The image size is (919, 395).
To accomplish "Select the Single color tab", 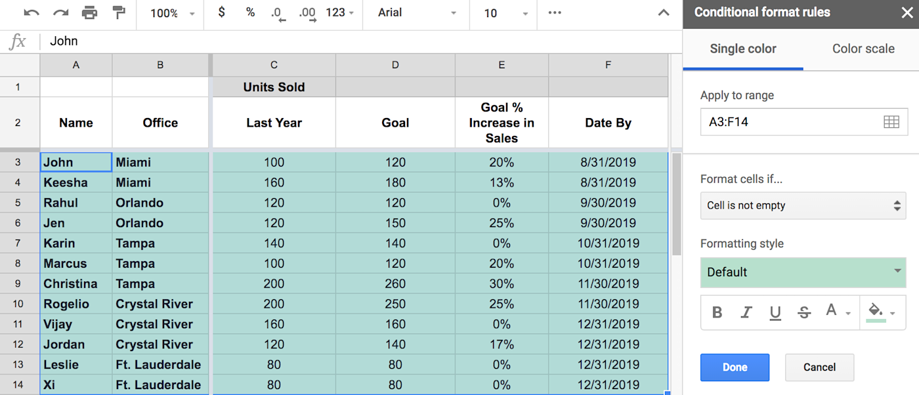I will (742, 49).
